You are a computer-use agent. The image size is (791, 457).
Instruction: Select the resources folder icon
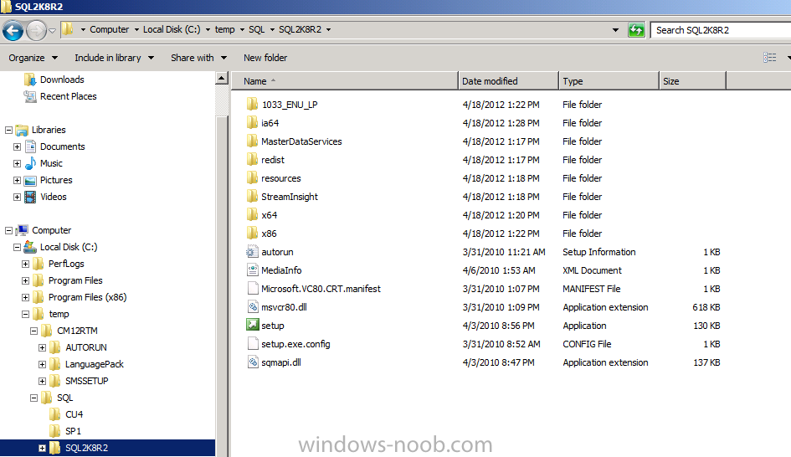tap(252, 177)
